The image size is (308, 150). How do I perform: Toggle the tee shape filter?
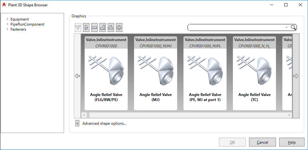[111, 27]
